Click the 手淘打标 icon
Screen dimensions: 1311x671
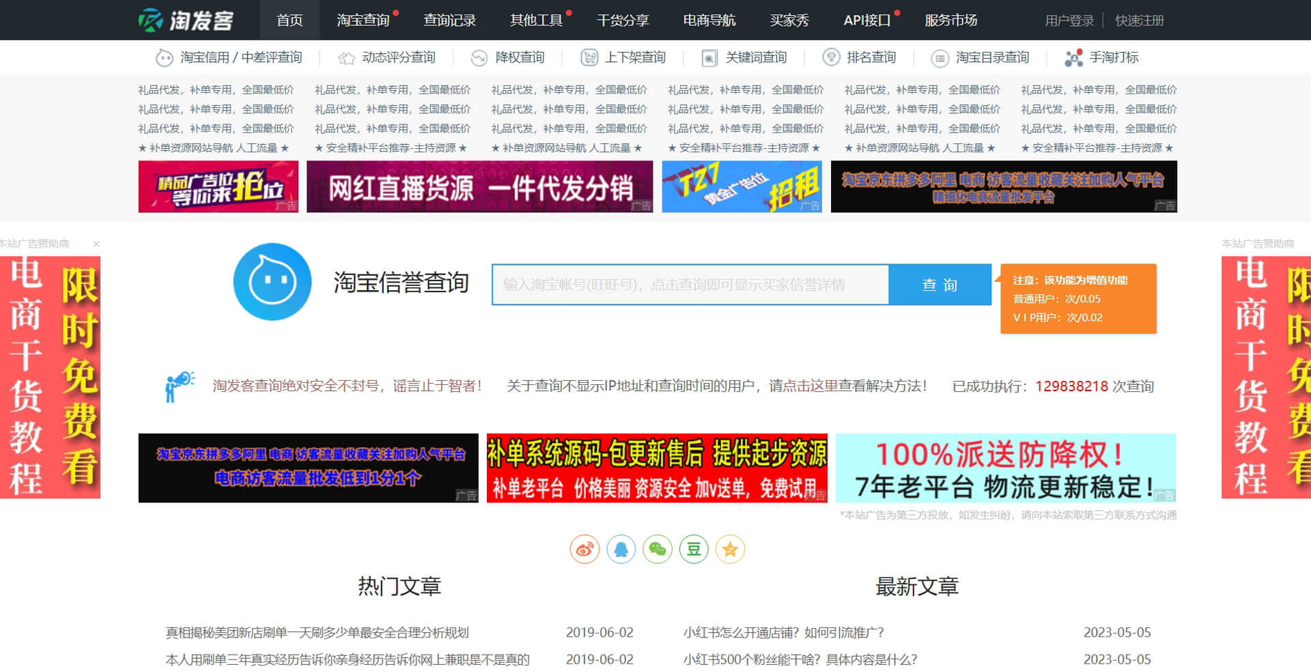1073,58
